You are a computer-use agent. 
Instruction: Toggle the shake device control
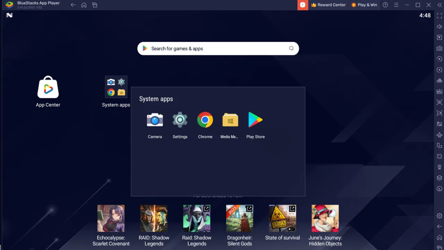pyautogui.click(x=439, y=156)
